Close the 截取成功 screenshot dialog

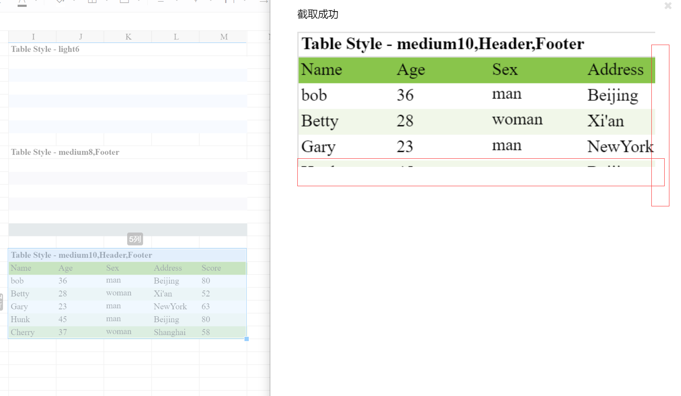coord(668,6)
